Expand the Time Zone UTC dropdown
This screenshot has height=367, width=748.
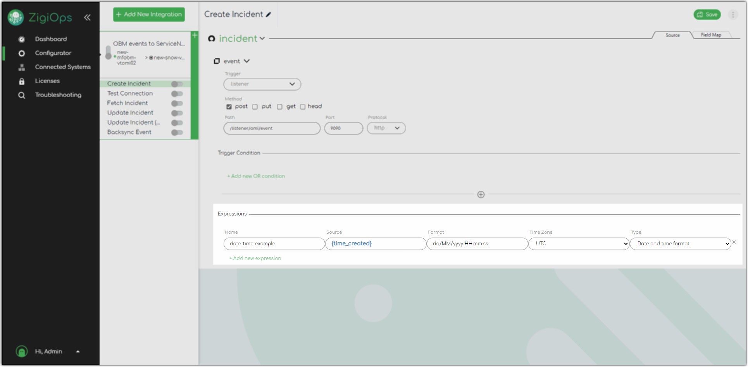[579, 244]
